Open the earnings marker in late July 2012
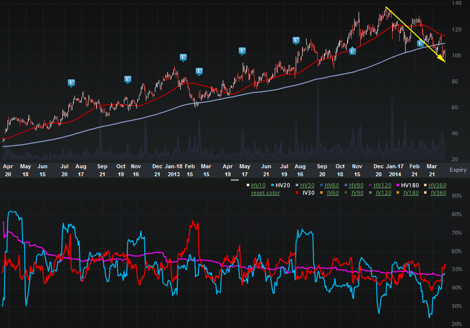The height and width of the screenshot is (328, 470). coord(71,83)
